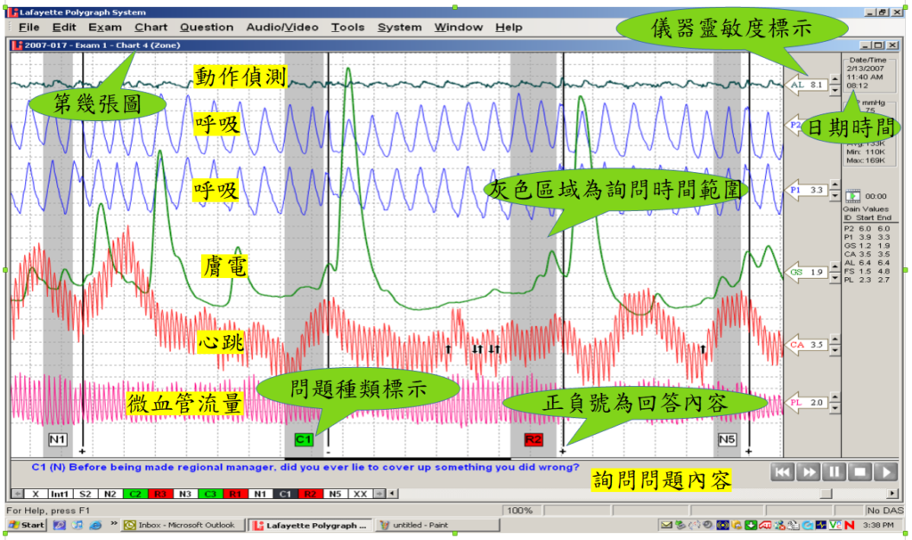Open the Window menu
Screen dimensions: 912x540
(x=459, y=27)
